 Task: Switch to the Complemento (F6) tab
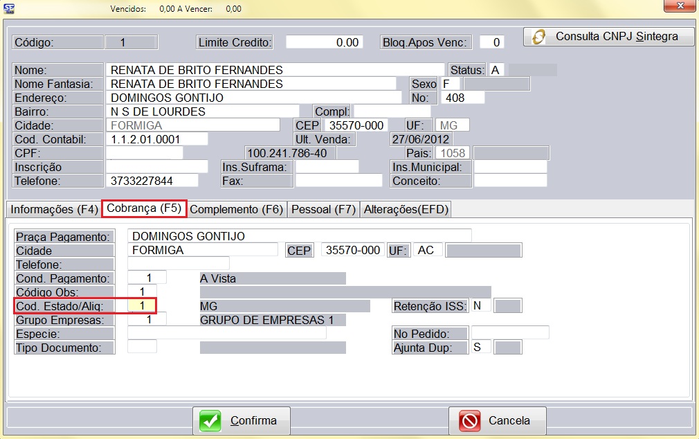coord(236,209)
